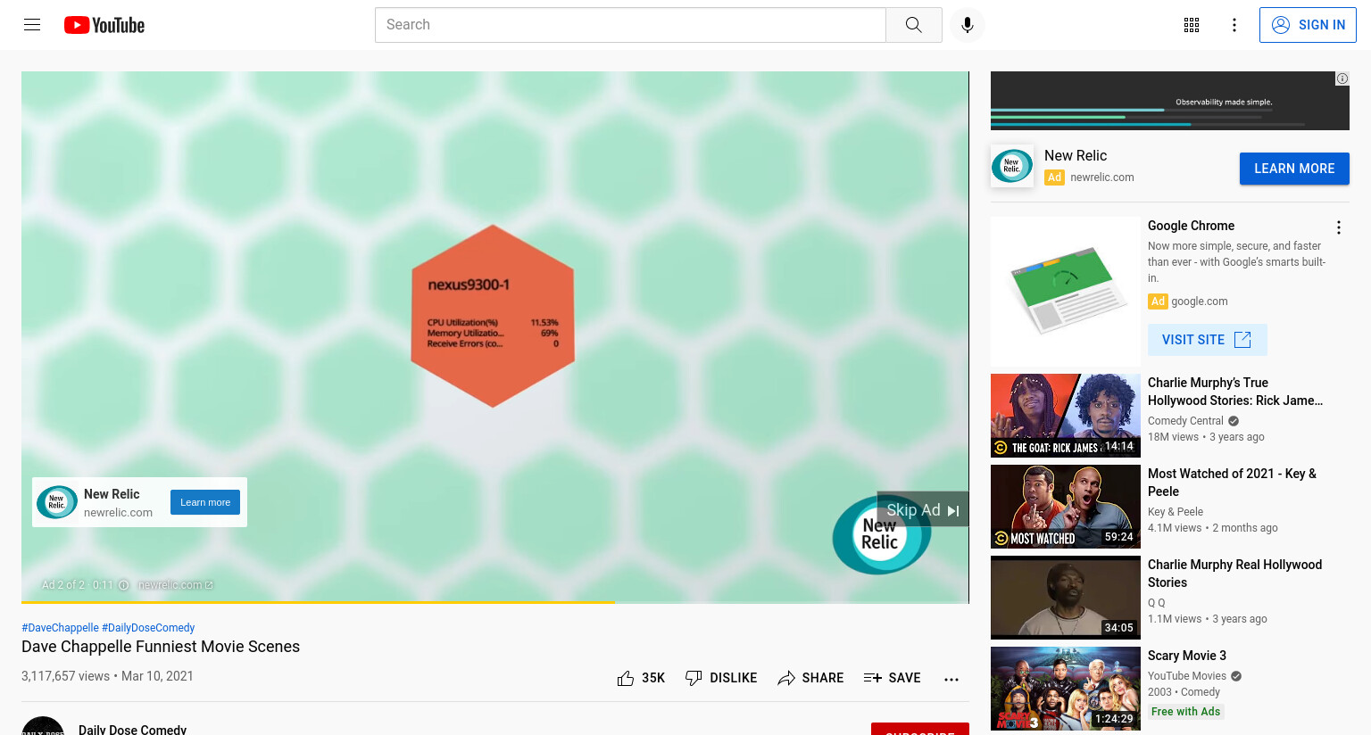Like the video with thumbs up

[626, 678]
